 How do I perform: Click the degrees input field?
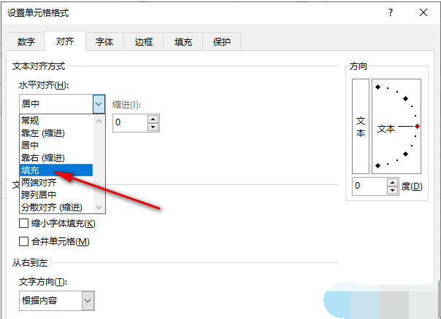click(369, 186)
